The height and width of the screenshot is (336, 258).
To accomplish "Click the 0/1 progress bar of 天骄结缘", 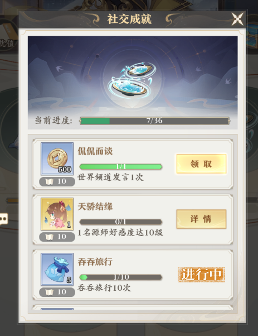I will 121,222.
